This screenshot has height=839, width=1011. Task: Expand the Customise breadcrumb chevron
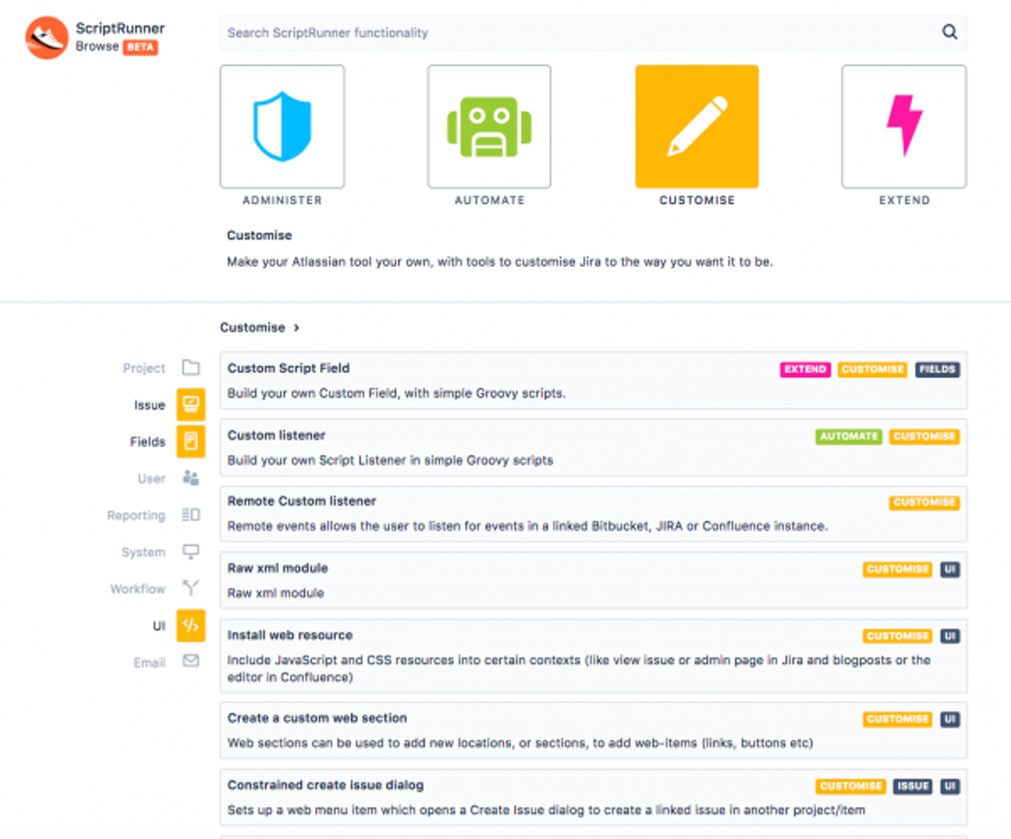(295, 327)
